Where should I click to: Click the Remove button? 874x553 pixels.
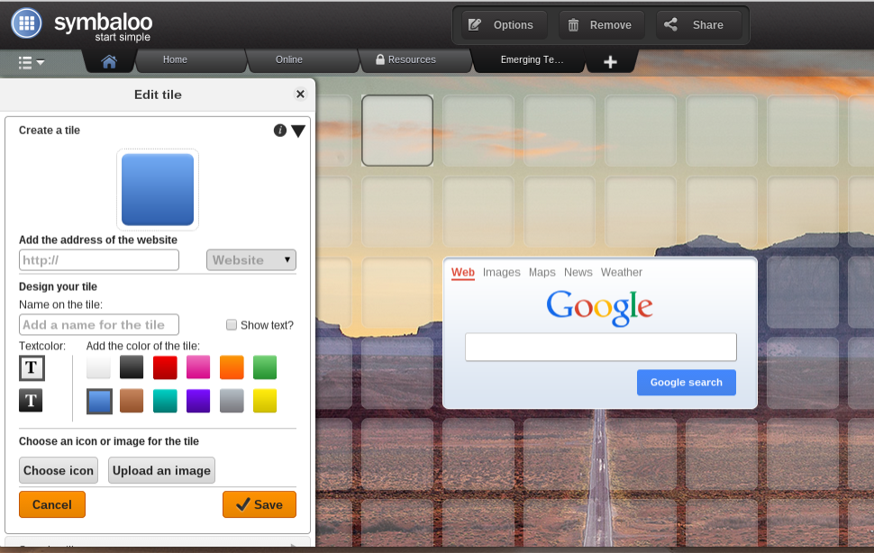[x=601, y=25]
